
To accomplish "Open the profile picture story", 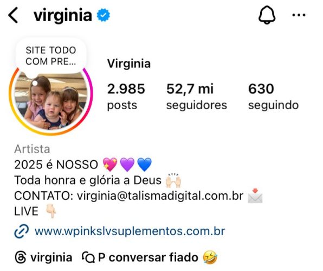I will (x=51, y=100).
